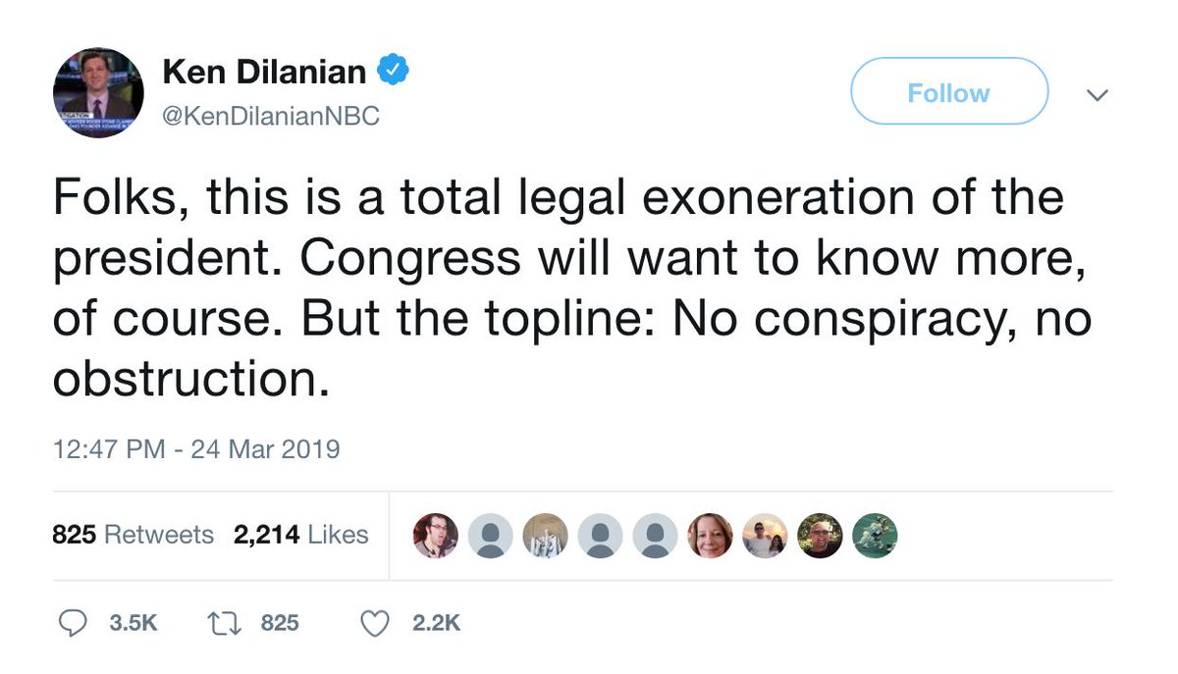The width and height of the screenshot is (1178, 674).
Task: View the 2,214 Likes list
Action: point(301,535)
